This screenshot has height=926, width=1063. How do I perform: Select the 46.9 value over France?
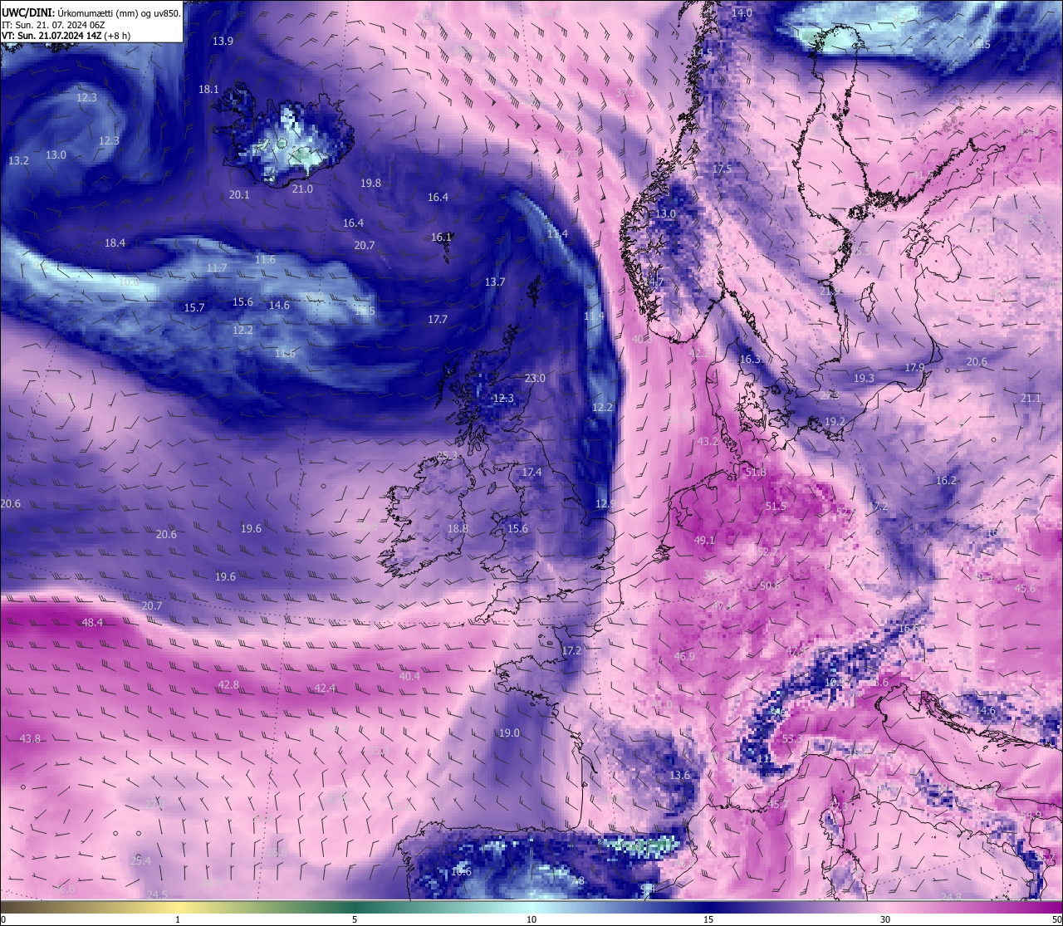click(x=684, y=657)
